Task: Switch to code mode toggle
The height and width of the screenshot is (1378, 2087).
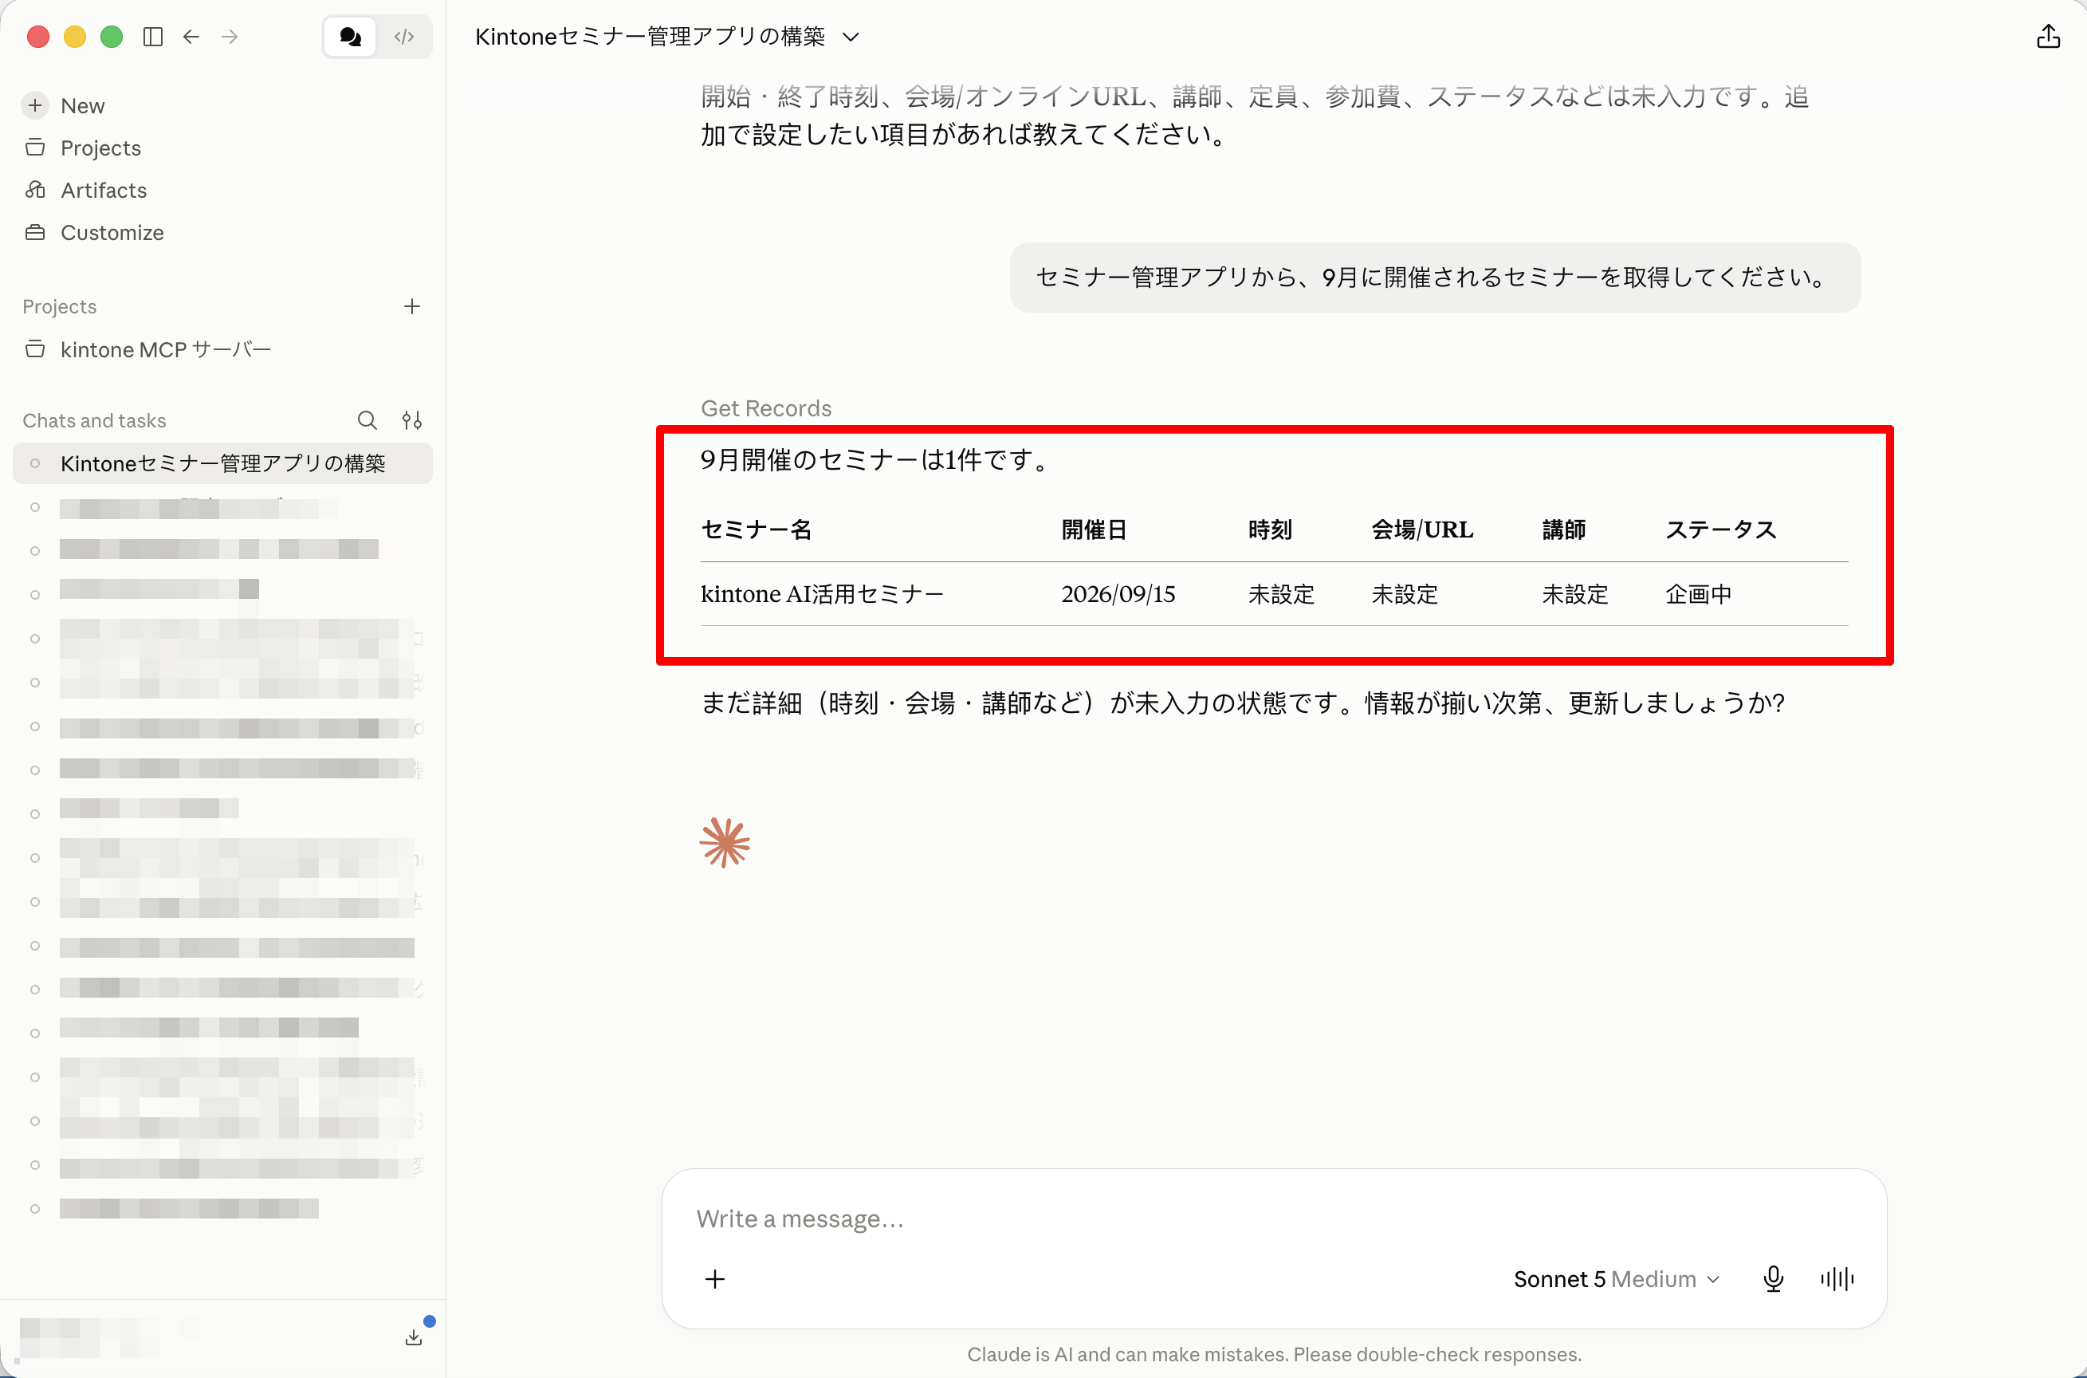Action: (404, 36)
